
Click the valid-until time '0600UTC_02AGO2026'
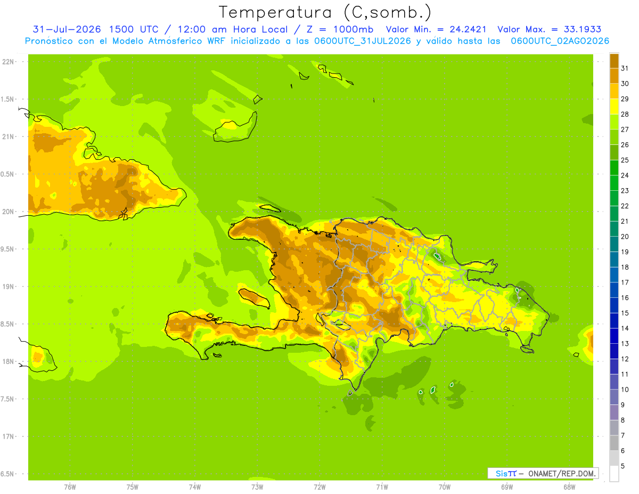pyautogui.click(x=560, y=41)
